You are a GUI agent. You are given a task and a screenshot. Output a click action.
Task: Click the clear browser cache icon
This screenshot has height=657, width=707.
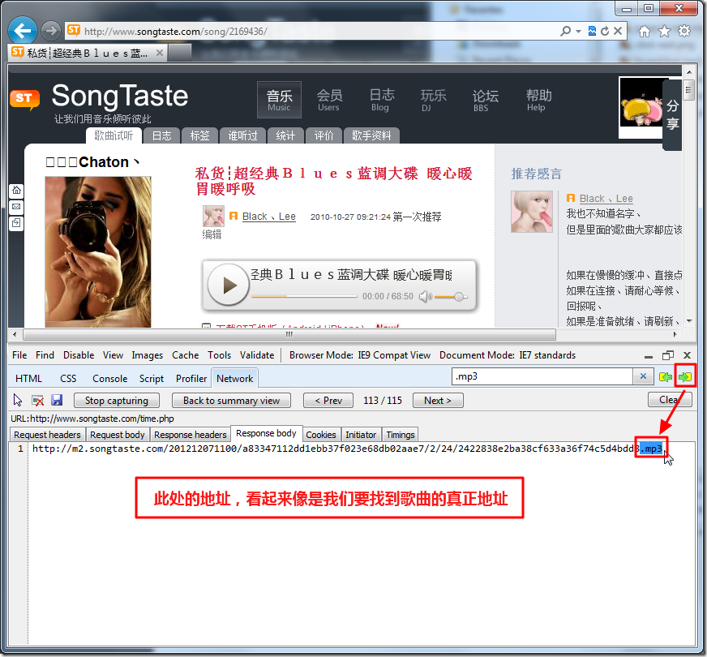37,401
